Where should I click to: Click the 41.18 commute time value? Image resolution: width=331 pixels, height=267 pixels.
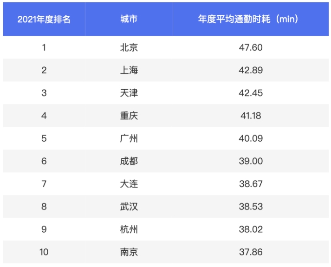(251, 116)
